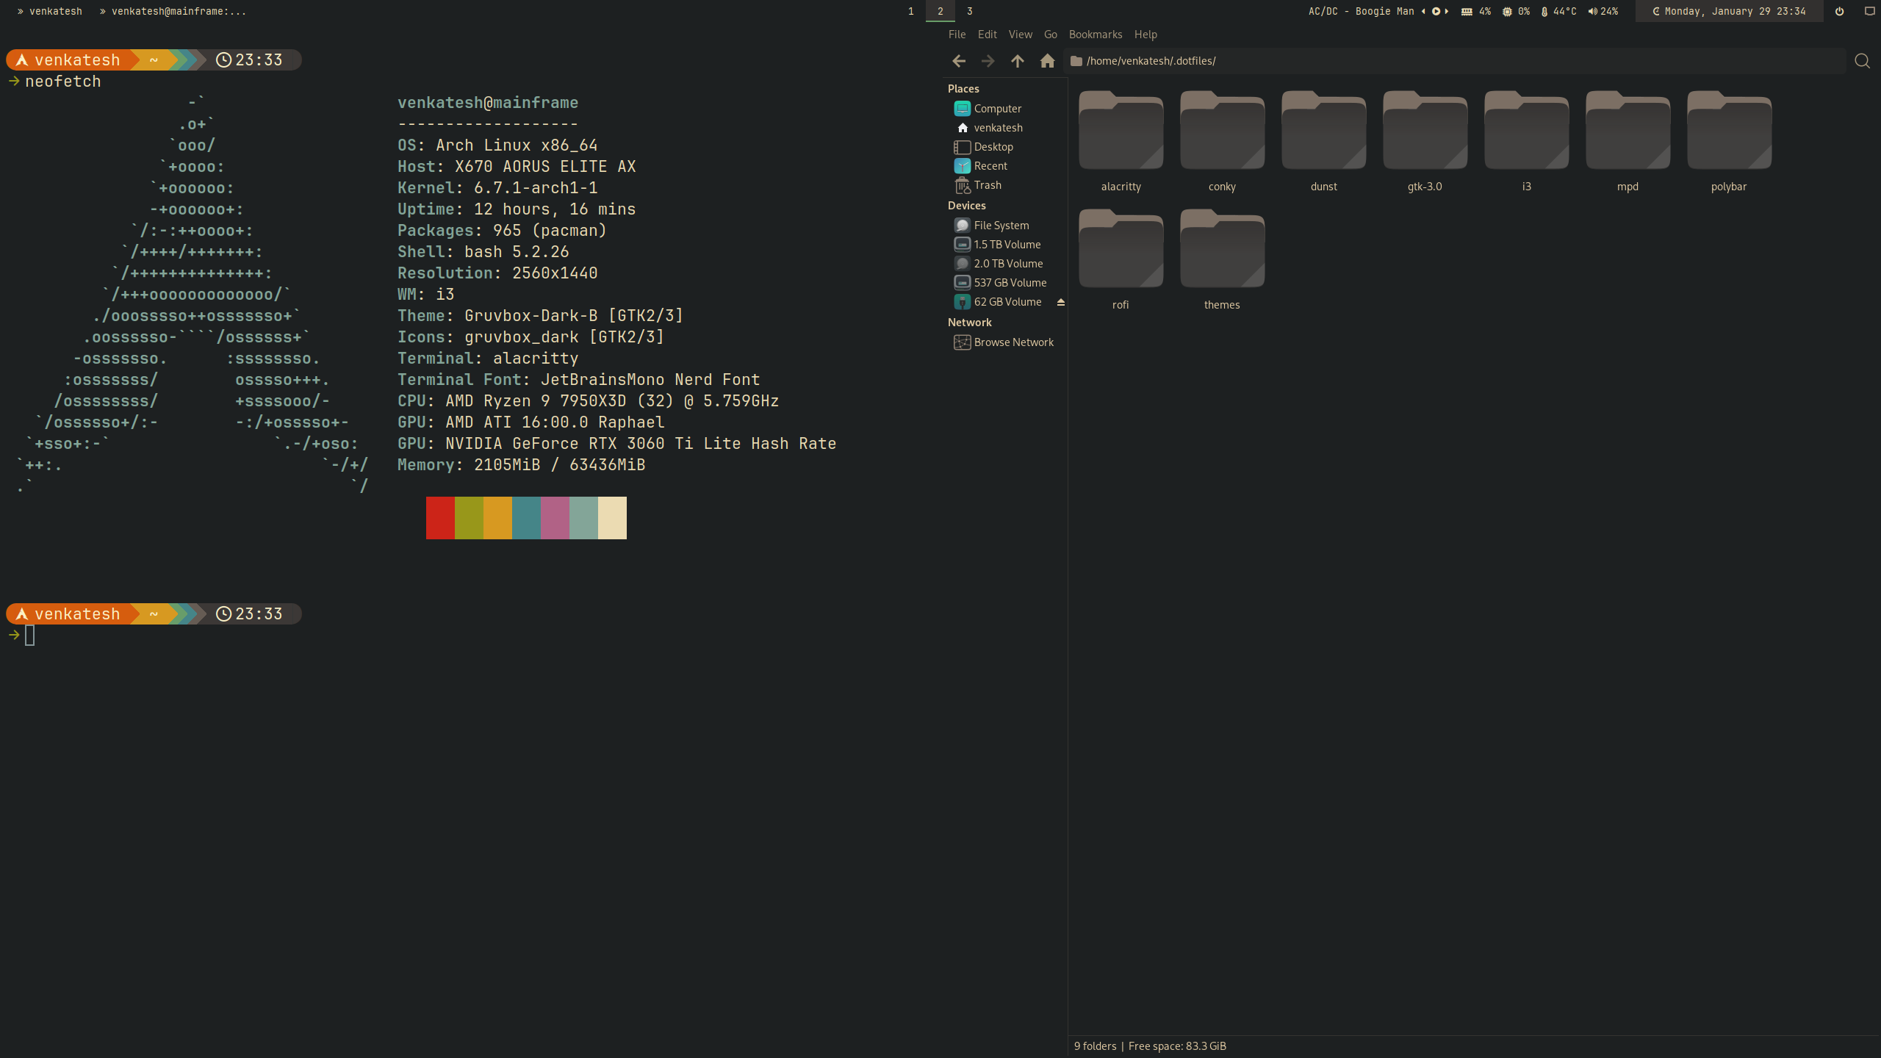Click the 1.5 TB Volume entry
The height and width of the screenshot is (1058, 1881).
(x=1007, y=244)
